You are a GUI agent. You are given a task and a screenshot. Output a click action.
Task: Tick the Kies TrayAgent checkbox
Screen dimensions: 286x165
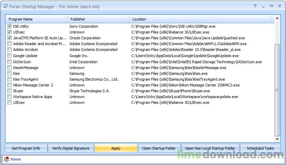click(9, 79)
